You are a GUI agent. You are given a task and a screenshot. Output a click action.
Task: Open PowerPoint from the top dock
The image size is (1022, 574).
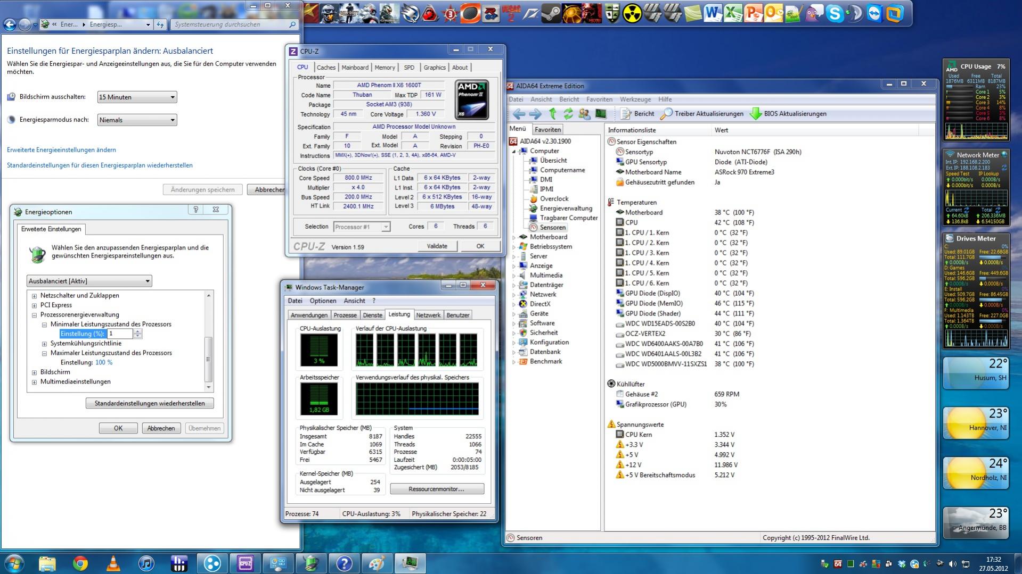coord(753,13)
